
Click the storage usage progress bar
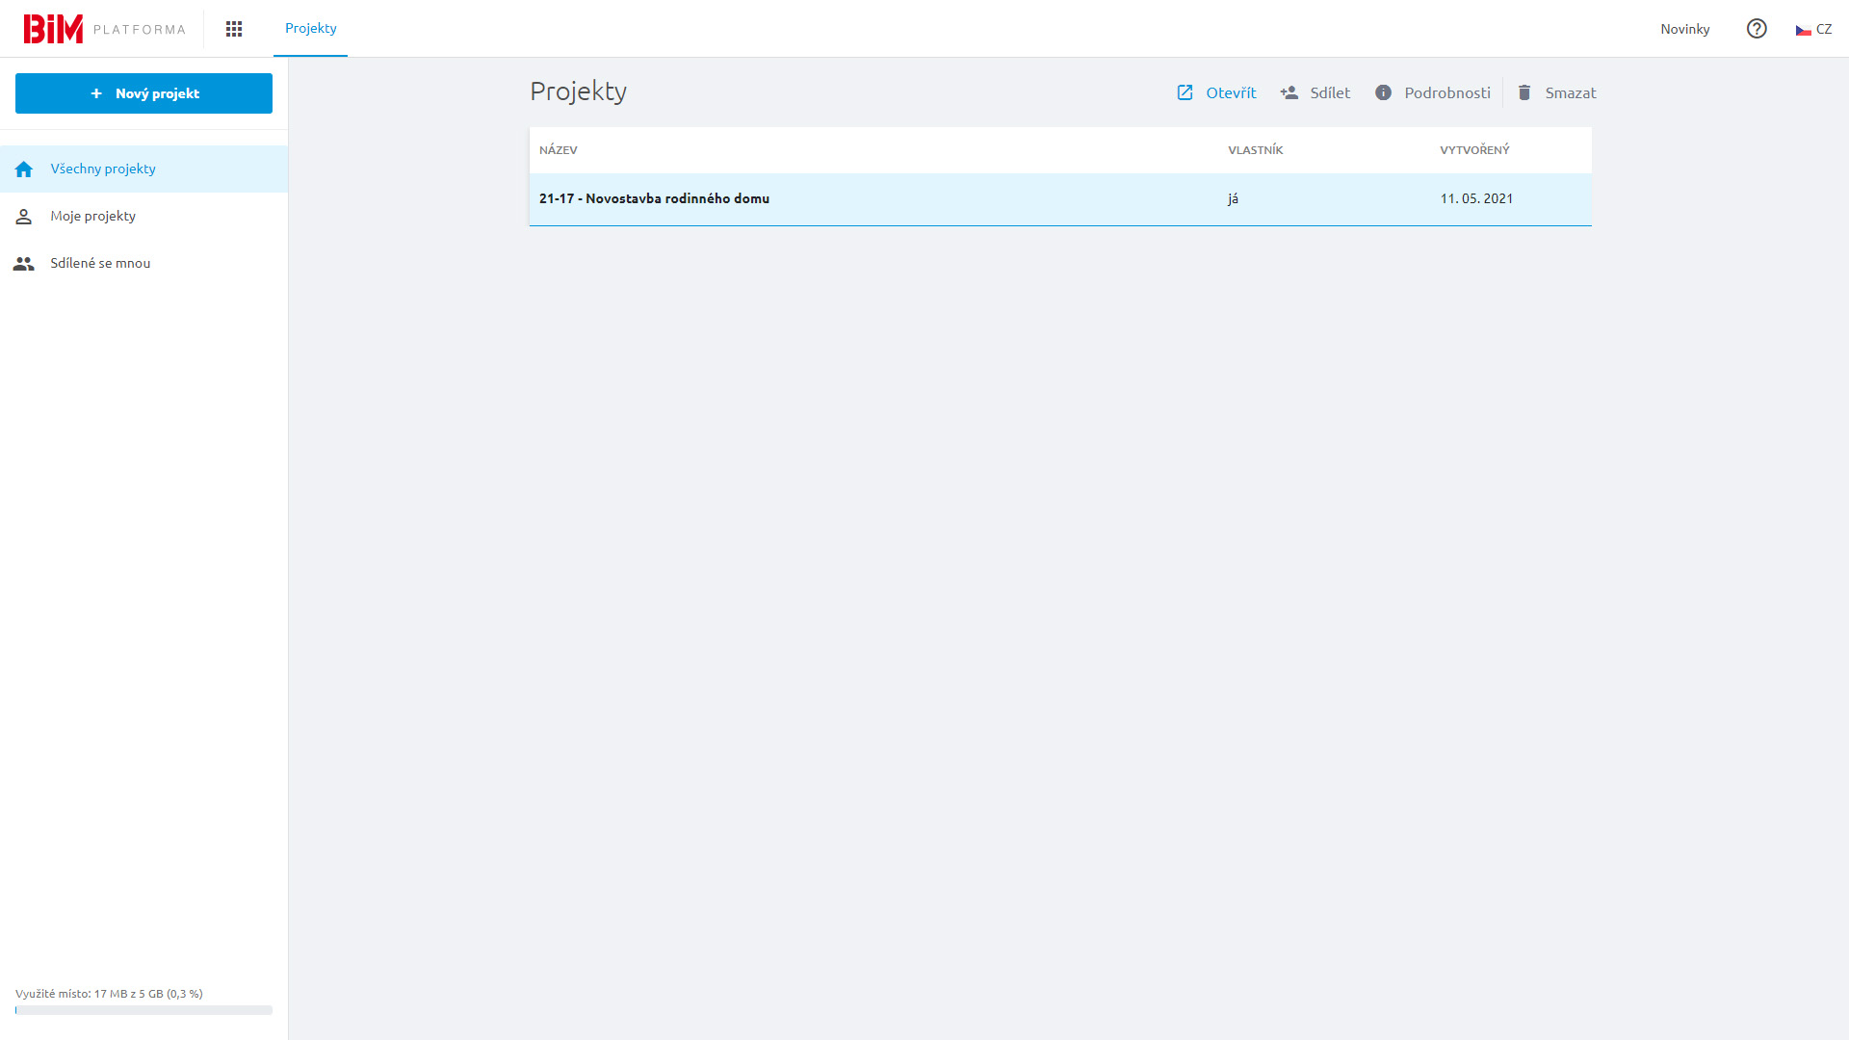tap(143, 1010)
